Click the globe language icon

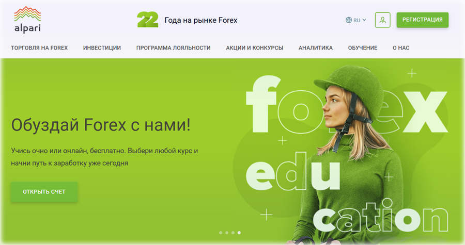(348, 20)
